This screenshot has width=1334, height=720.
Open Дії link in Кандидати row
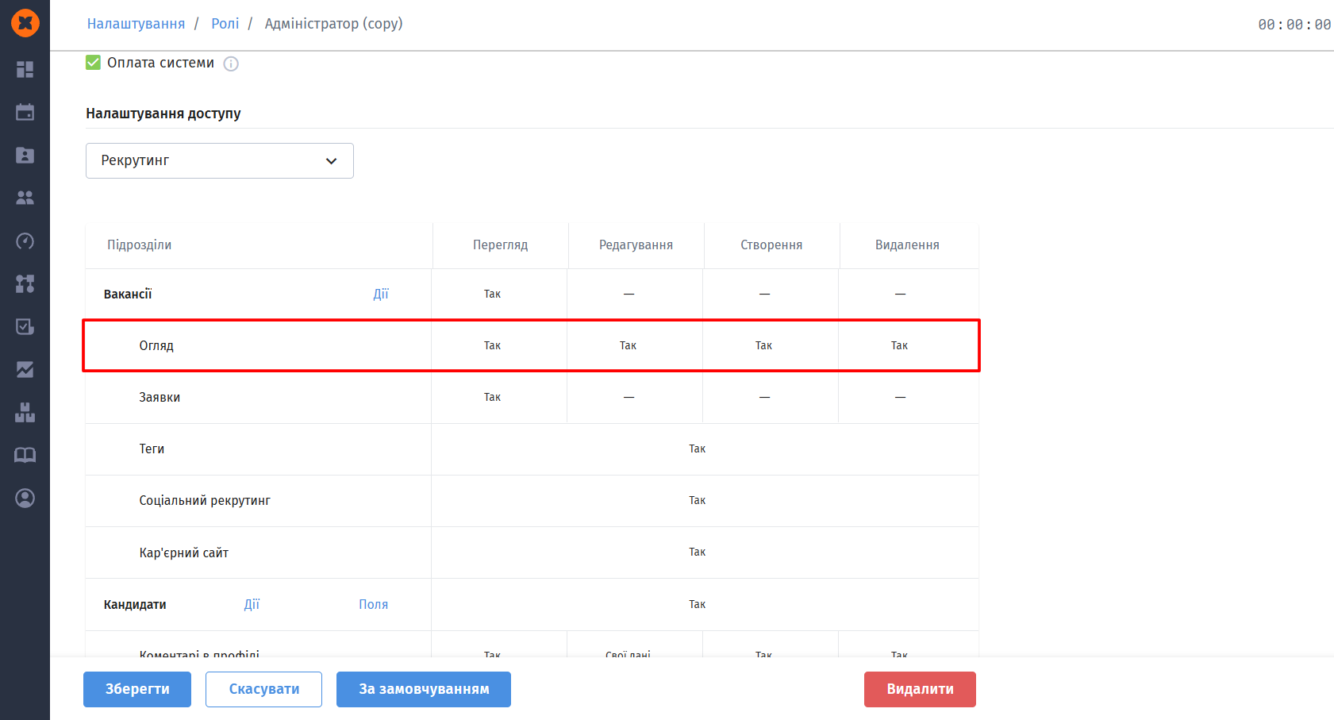pyautogui.click(x=252, y=604)
